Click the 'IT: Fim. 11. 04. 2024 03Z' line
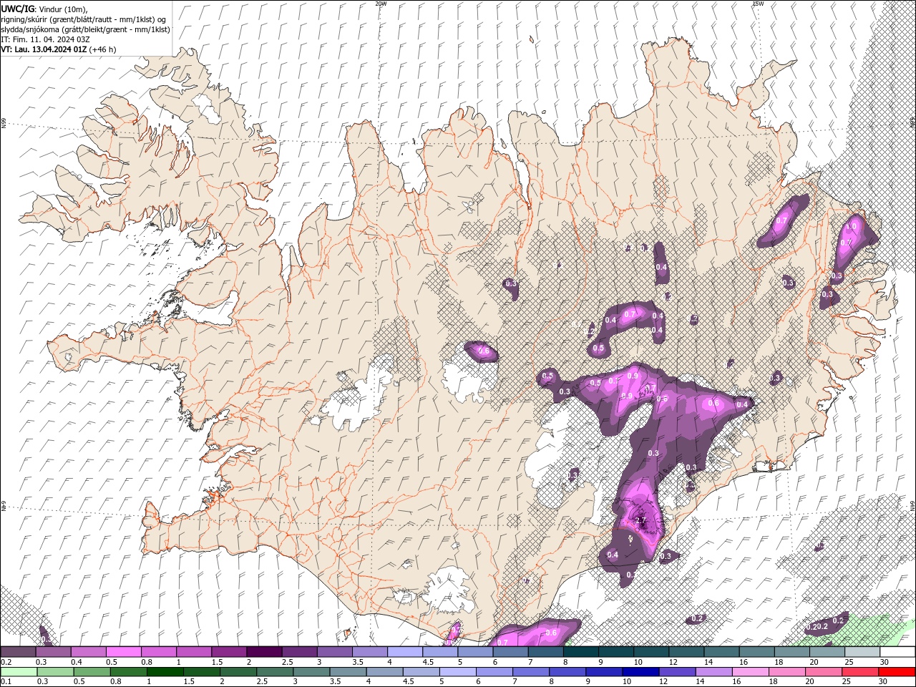Viewport: 916px width, 687px height. pyautogui.click(x=45, y=39)
